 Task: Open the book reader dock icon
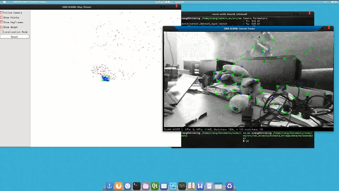191,186
